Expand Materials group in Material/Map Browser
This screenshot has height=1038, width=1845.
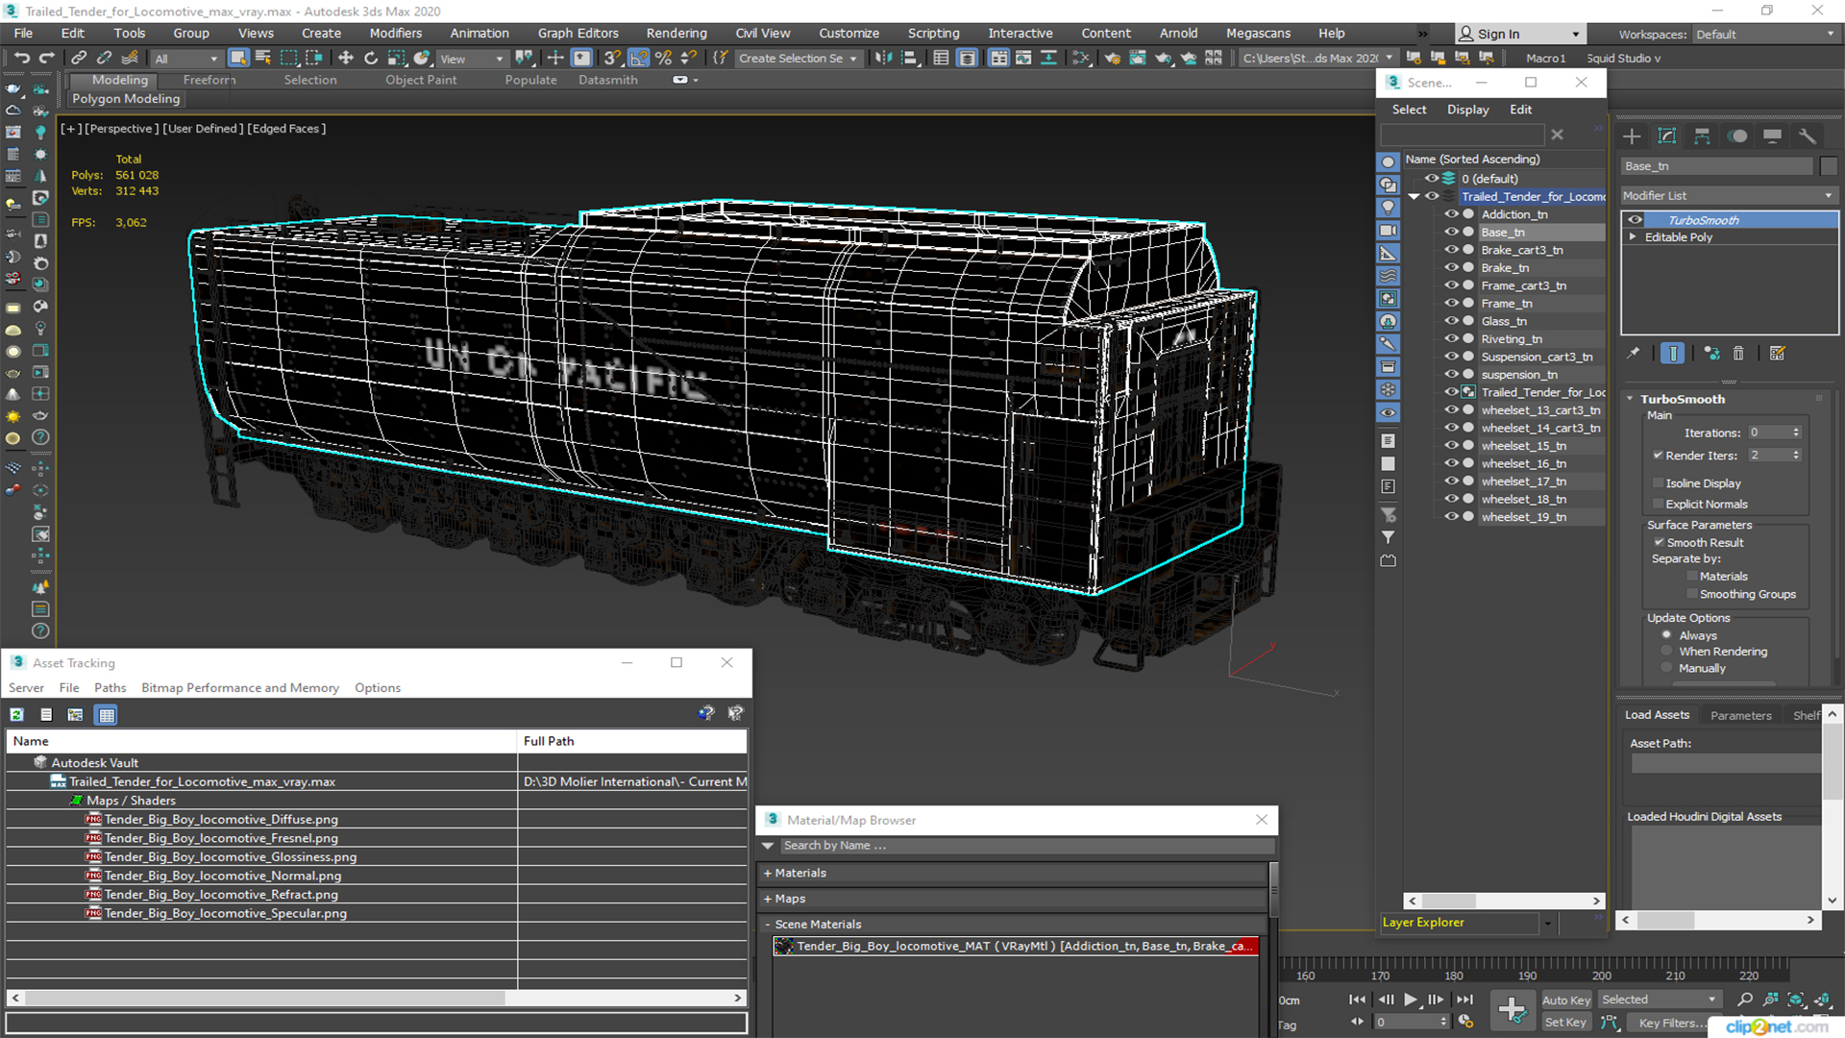click(768, 874)
